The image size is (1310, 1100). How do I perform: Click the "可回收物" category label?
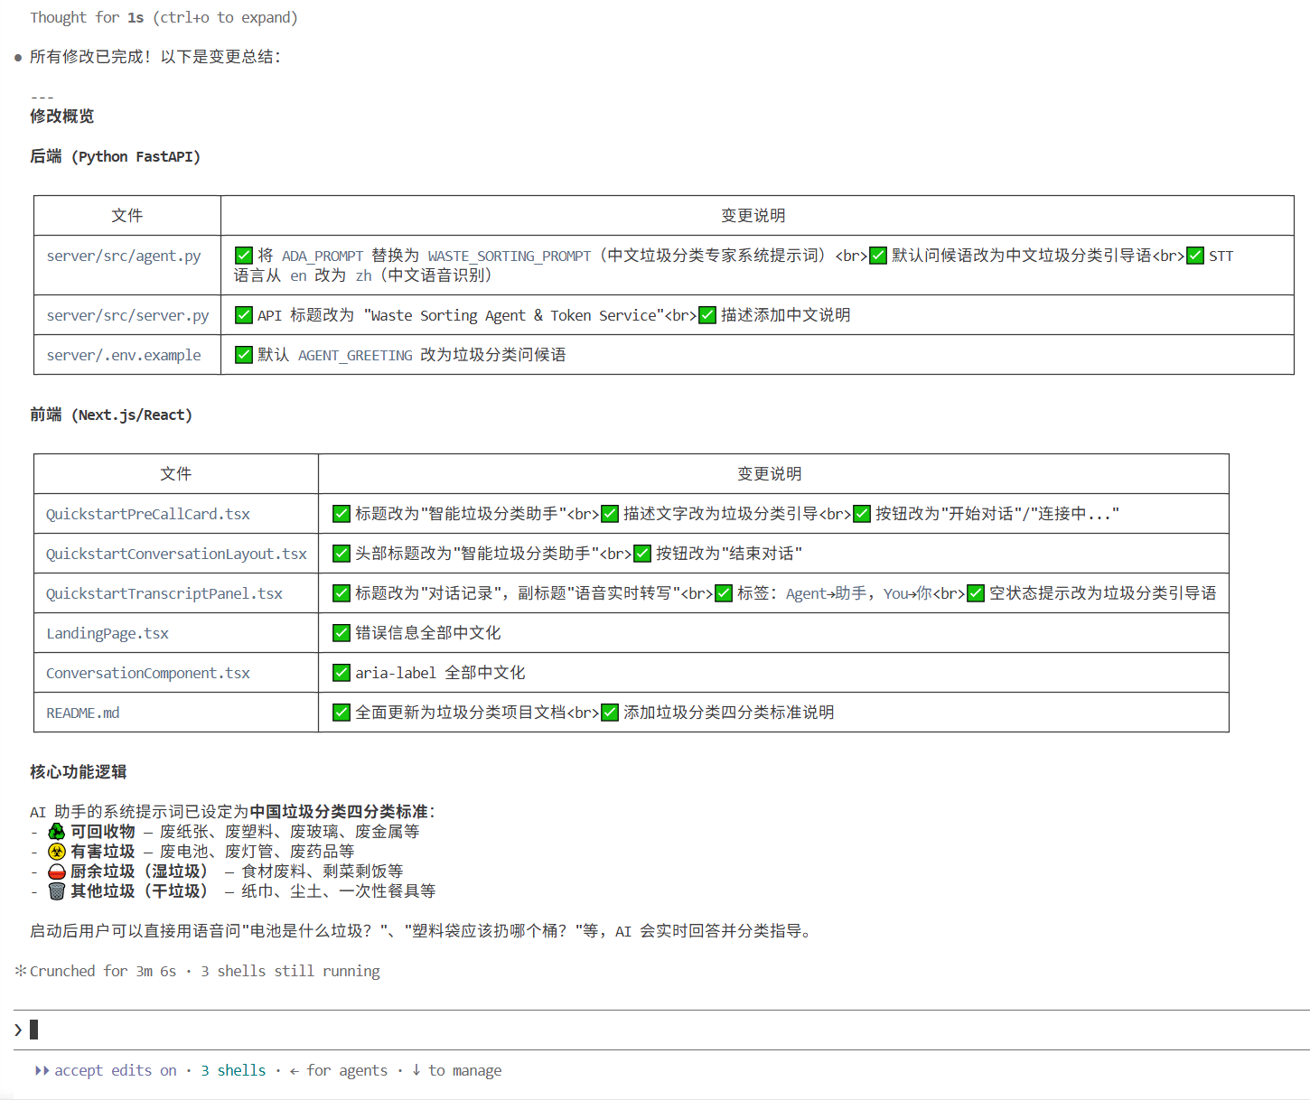(103, 832)
